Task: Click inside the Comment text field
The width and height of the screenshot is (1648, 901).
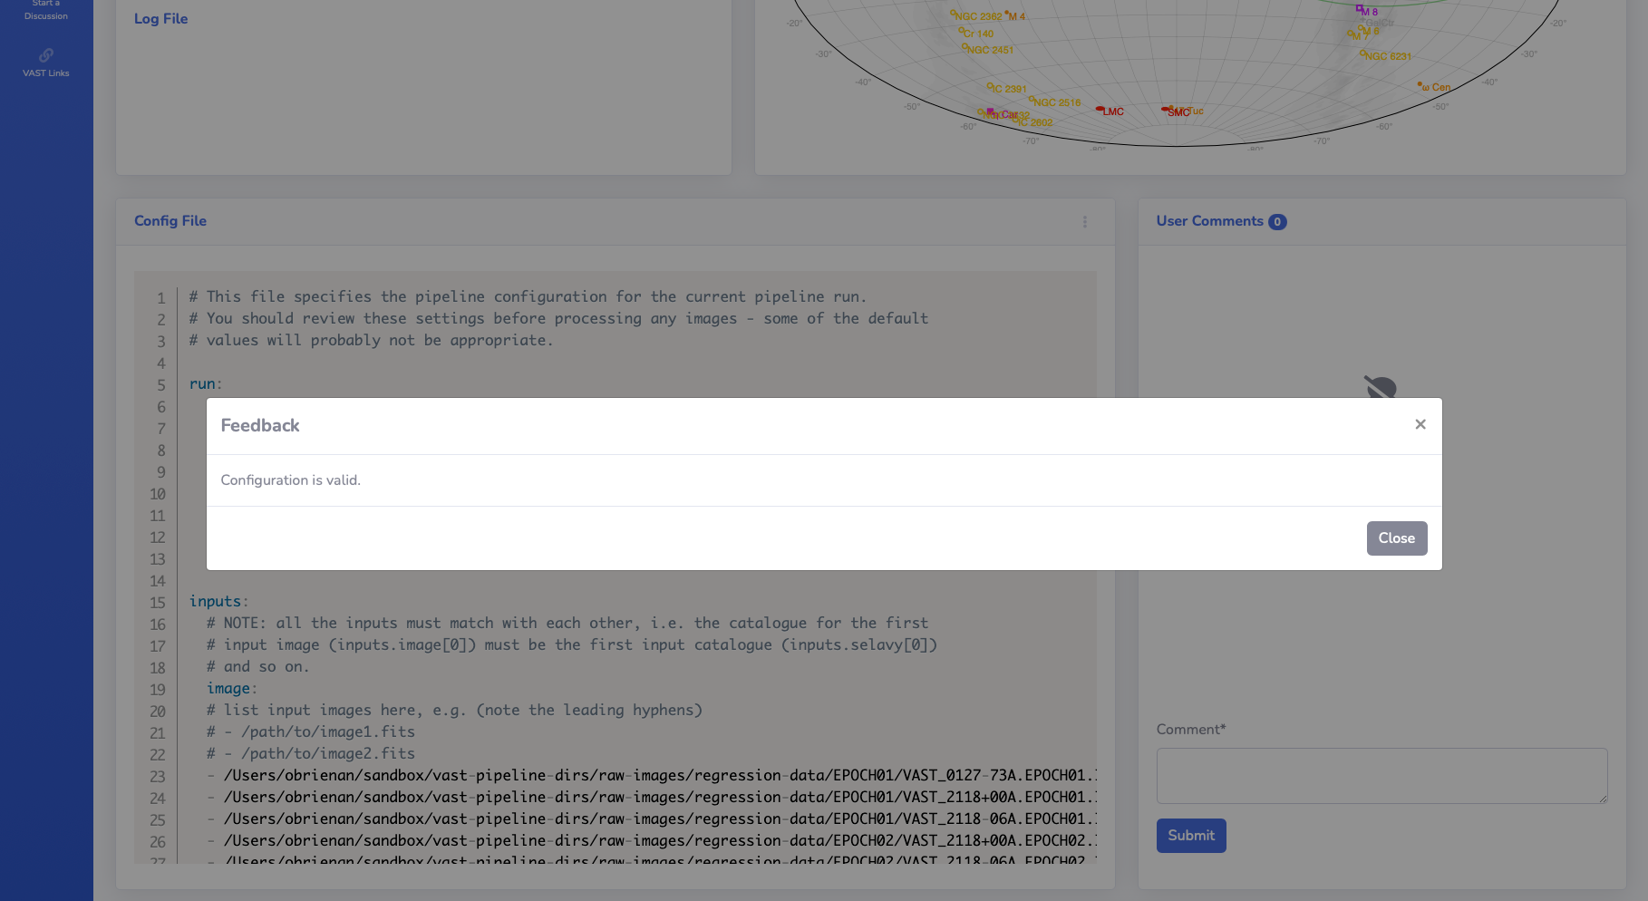Action: click(1380, 776)
